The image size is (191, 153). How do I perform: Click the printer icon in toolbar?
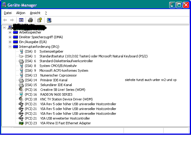(x=30, y=20)
